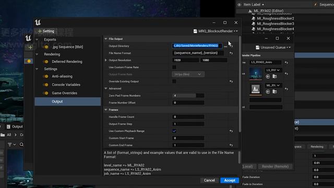Select MI_RoughnessBlocker3 in the outliner
Viewport: 334px width, 188px height.
click(276, 23)
